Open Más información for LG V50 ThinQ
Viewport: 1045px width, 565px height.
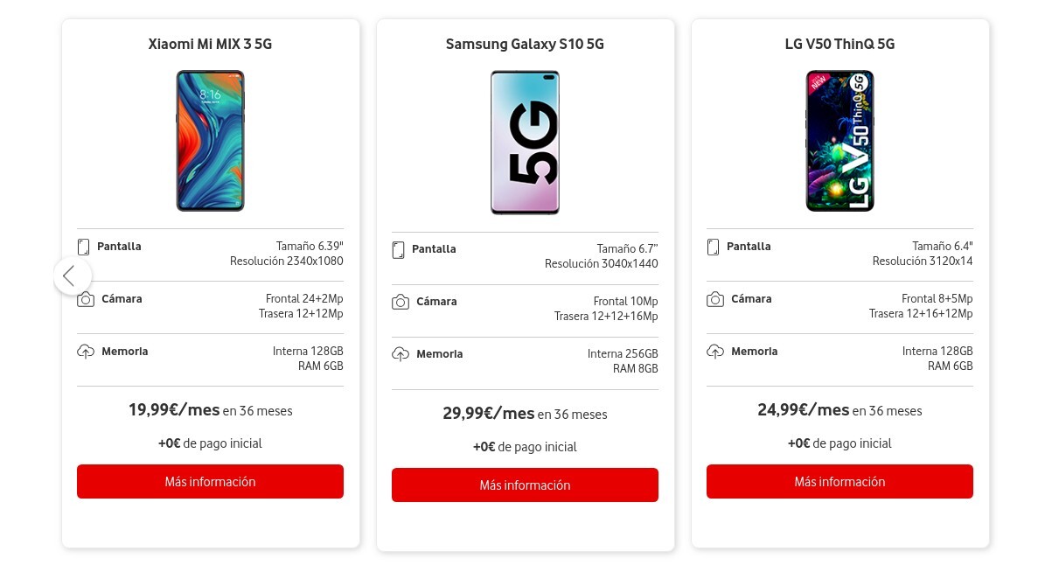(x=839, y=482)
